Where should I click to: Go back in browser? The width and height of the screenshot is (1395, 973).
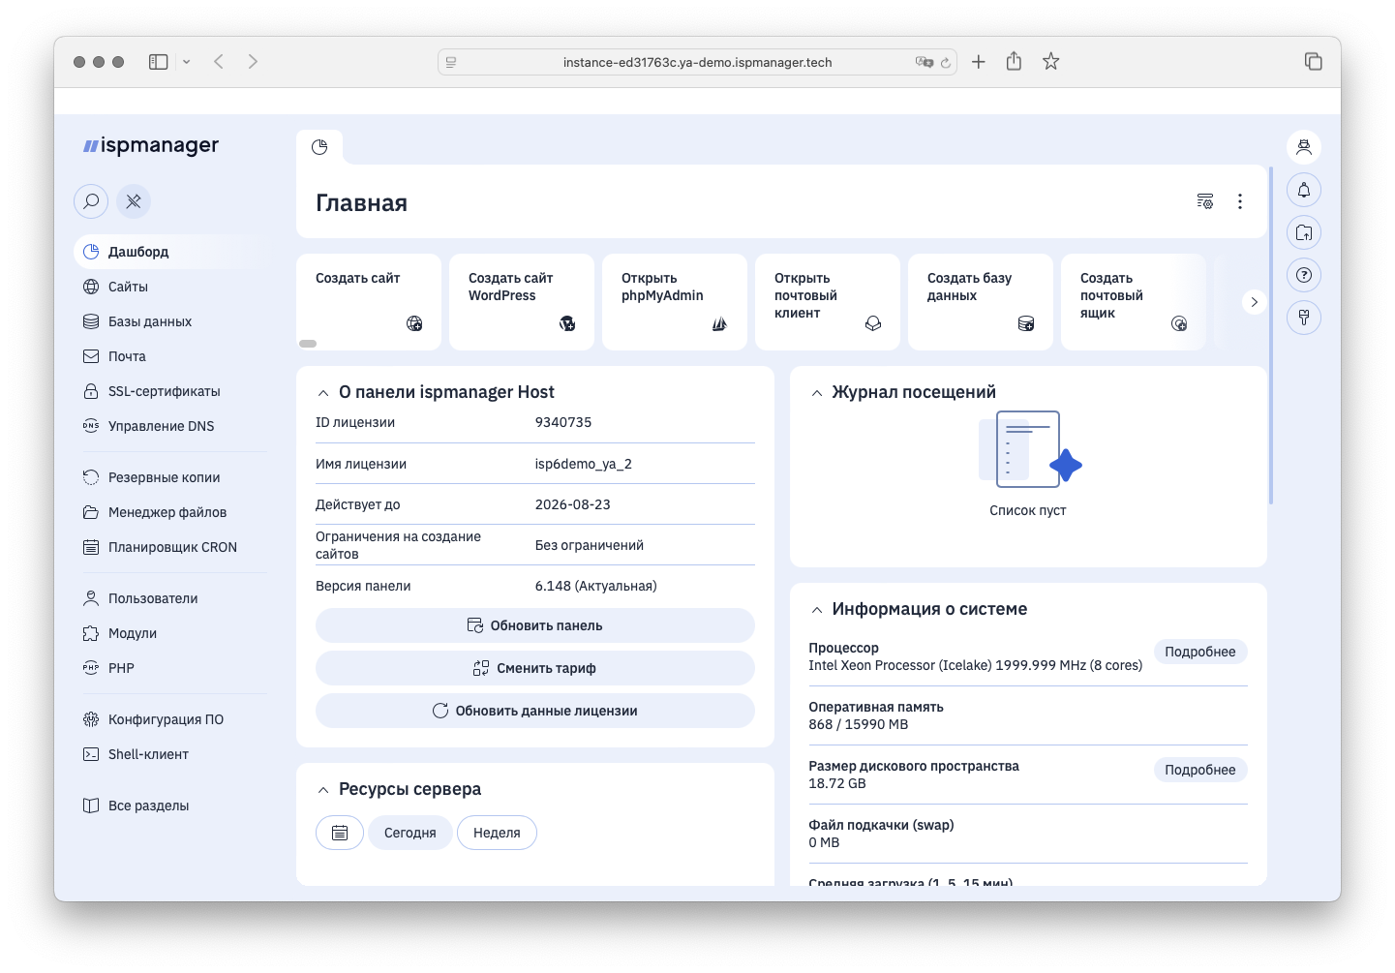(219, 62)
